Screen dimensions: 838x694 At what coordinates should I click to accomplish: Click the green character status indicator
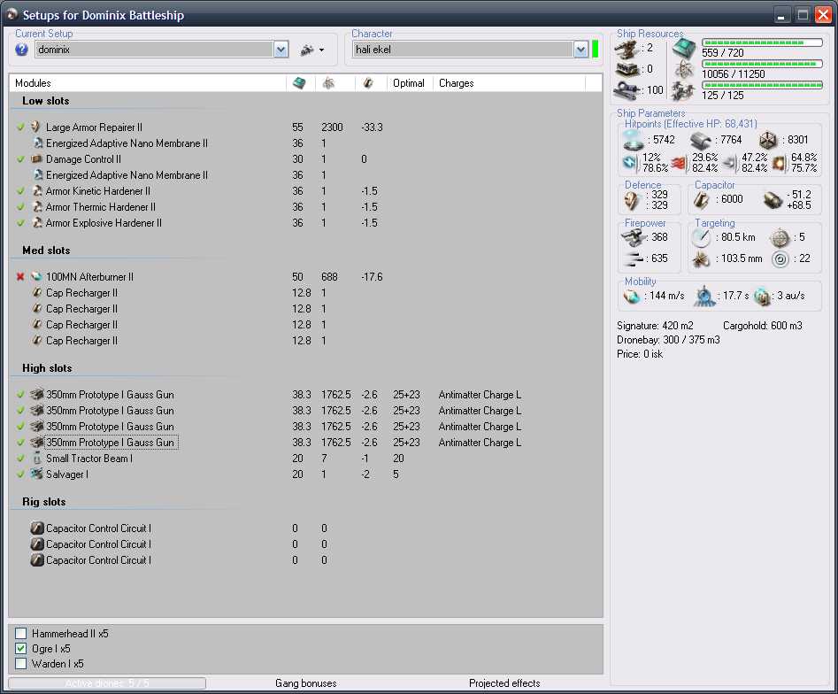[595, 50]
